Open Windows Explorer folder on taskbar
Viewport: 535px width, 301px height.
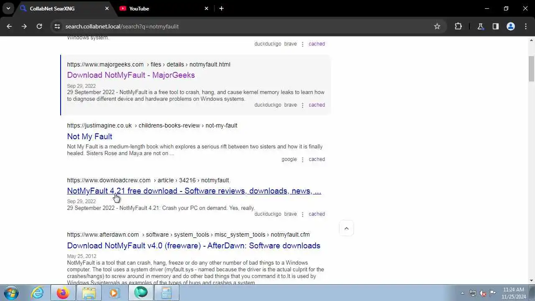coord(89,293)
